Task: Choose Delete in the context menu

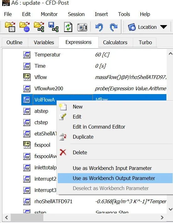Action: click(80, 152)
